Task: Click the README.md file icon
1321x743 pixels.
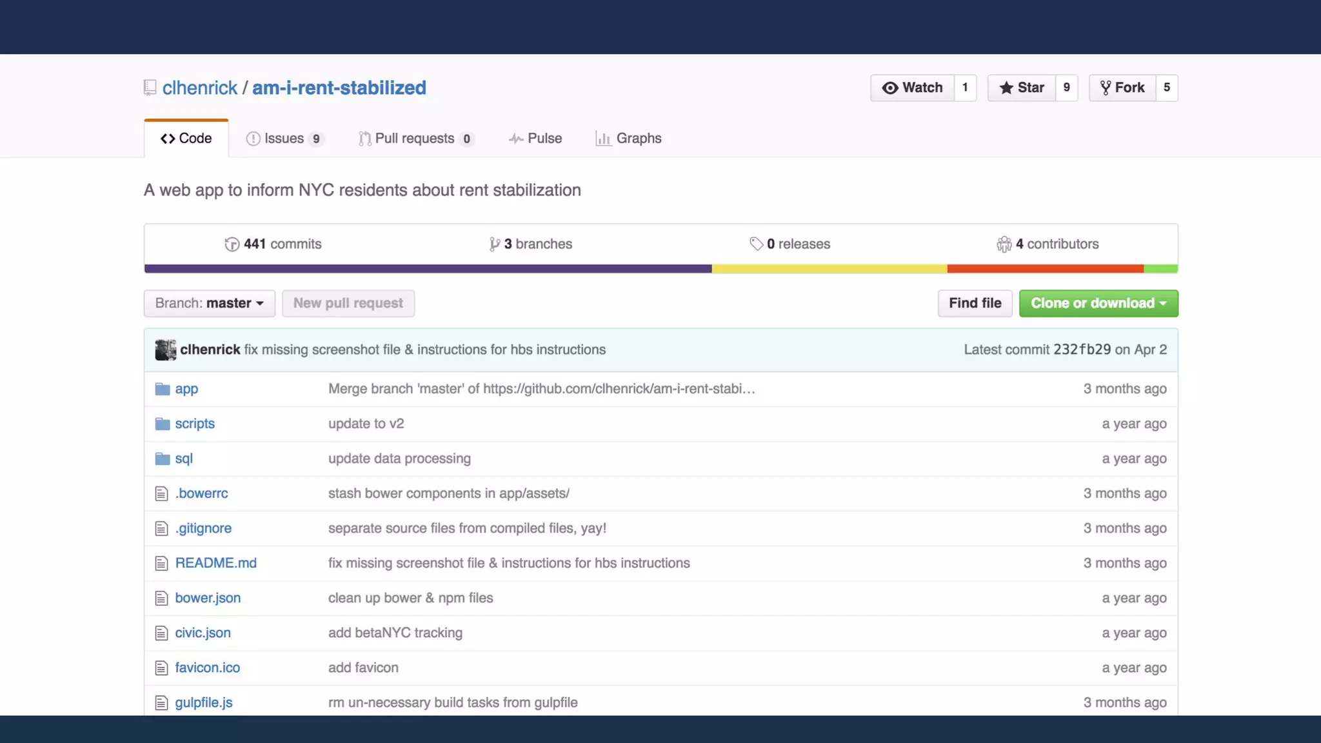Action: (161, 564)
